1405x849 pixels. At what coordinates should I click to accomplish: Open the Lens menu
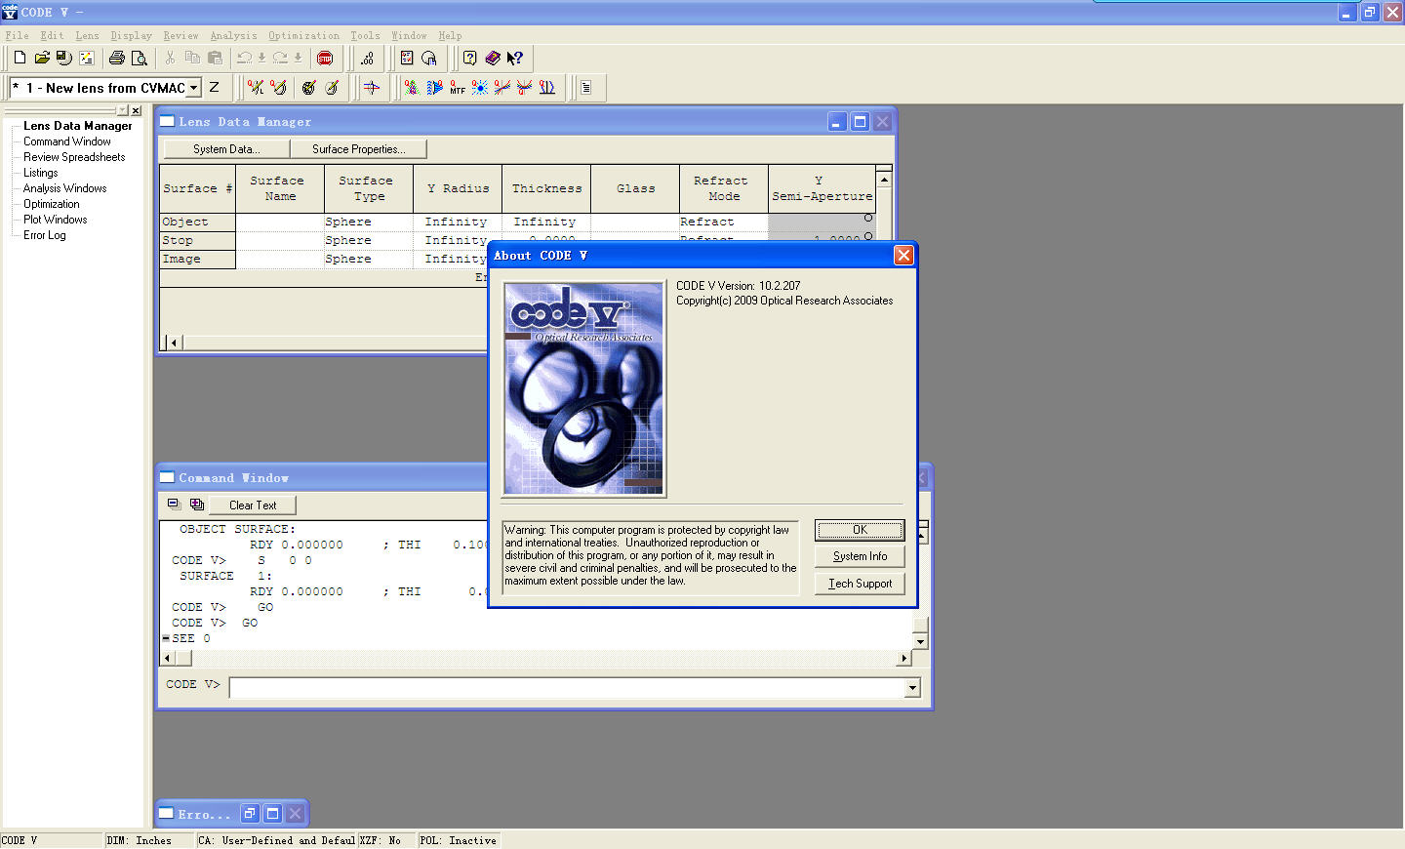[x=88, y=35]
